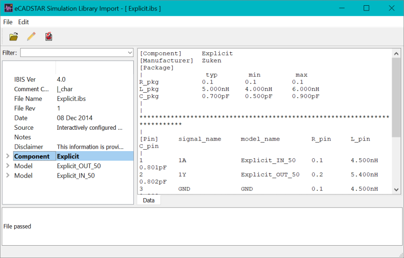Expand the Component Explicit tree node
404x258 pixels.
(x=7, y=156)
